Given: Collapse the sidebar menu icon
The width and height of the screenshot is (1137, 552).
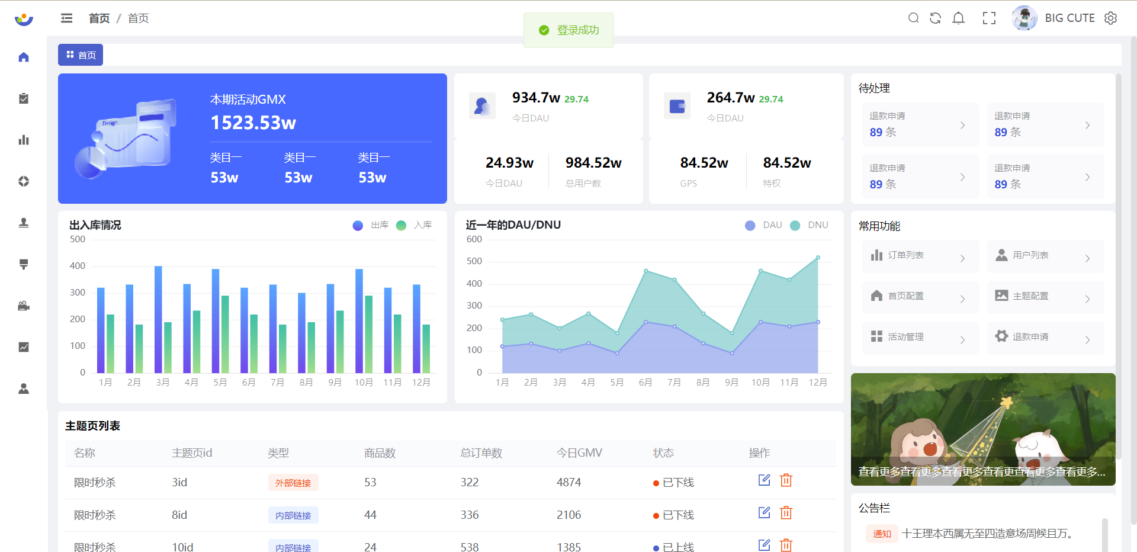Looking at the screenshot, I should pyautogui.click(x=66, y=18).
